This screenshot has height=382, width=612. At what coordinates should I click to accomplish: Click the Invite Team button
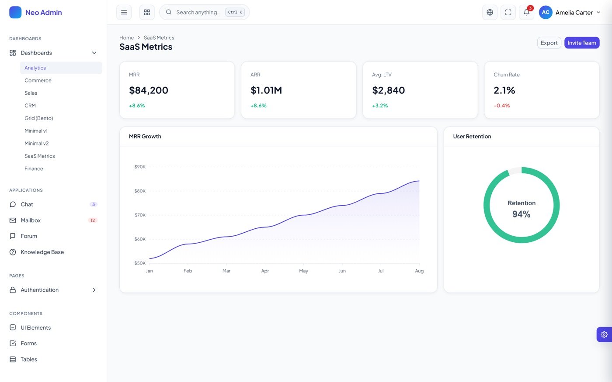click(582, 43)
